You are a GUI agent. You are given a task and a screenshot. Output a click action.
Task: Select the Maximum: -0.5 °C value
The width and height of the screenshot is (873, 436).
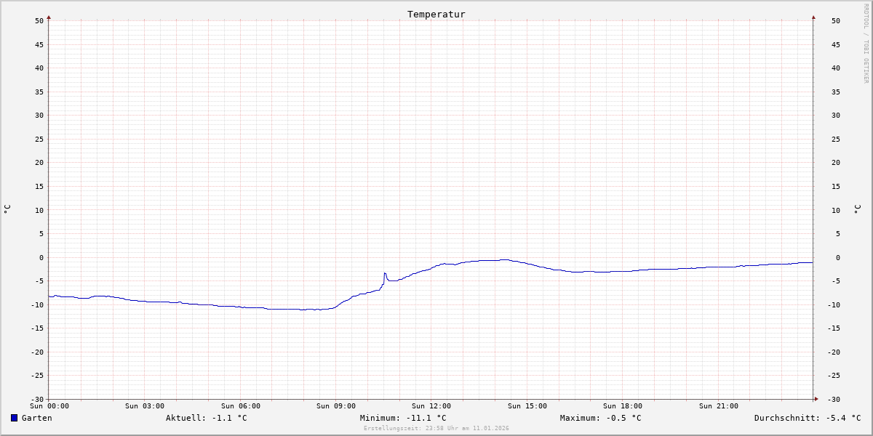(601, 418)
